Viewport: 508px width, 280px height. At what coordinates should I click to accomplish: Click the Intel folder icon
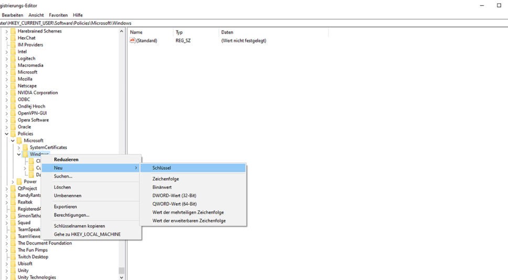click(x=13, y=51)
